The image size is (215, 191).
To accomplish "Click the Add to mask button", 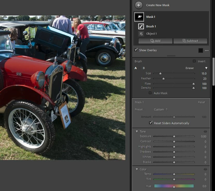I will pyautogui.click(x=155, y=41).
